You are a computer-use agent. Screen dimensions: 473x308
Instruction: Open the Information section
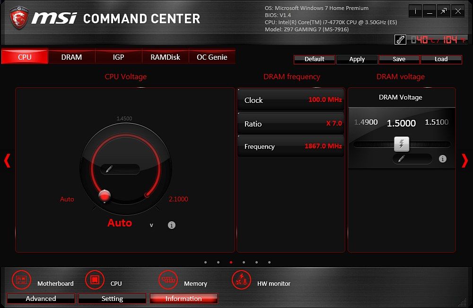184,299
